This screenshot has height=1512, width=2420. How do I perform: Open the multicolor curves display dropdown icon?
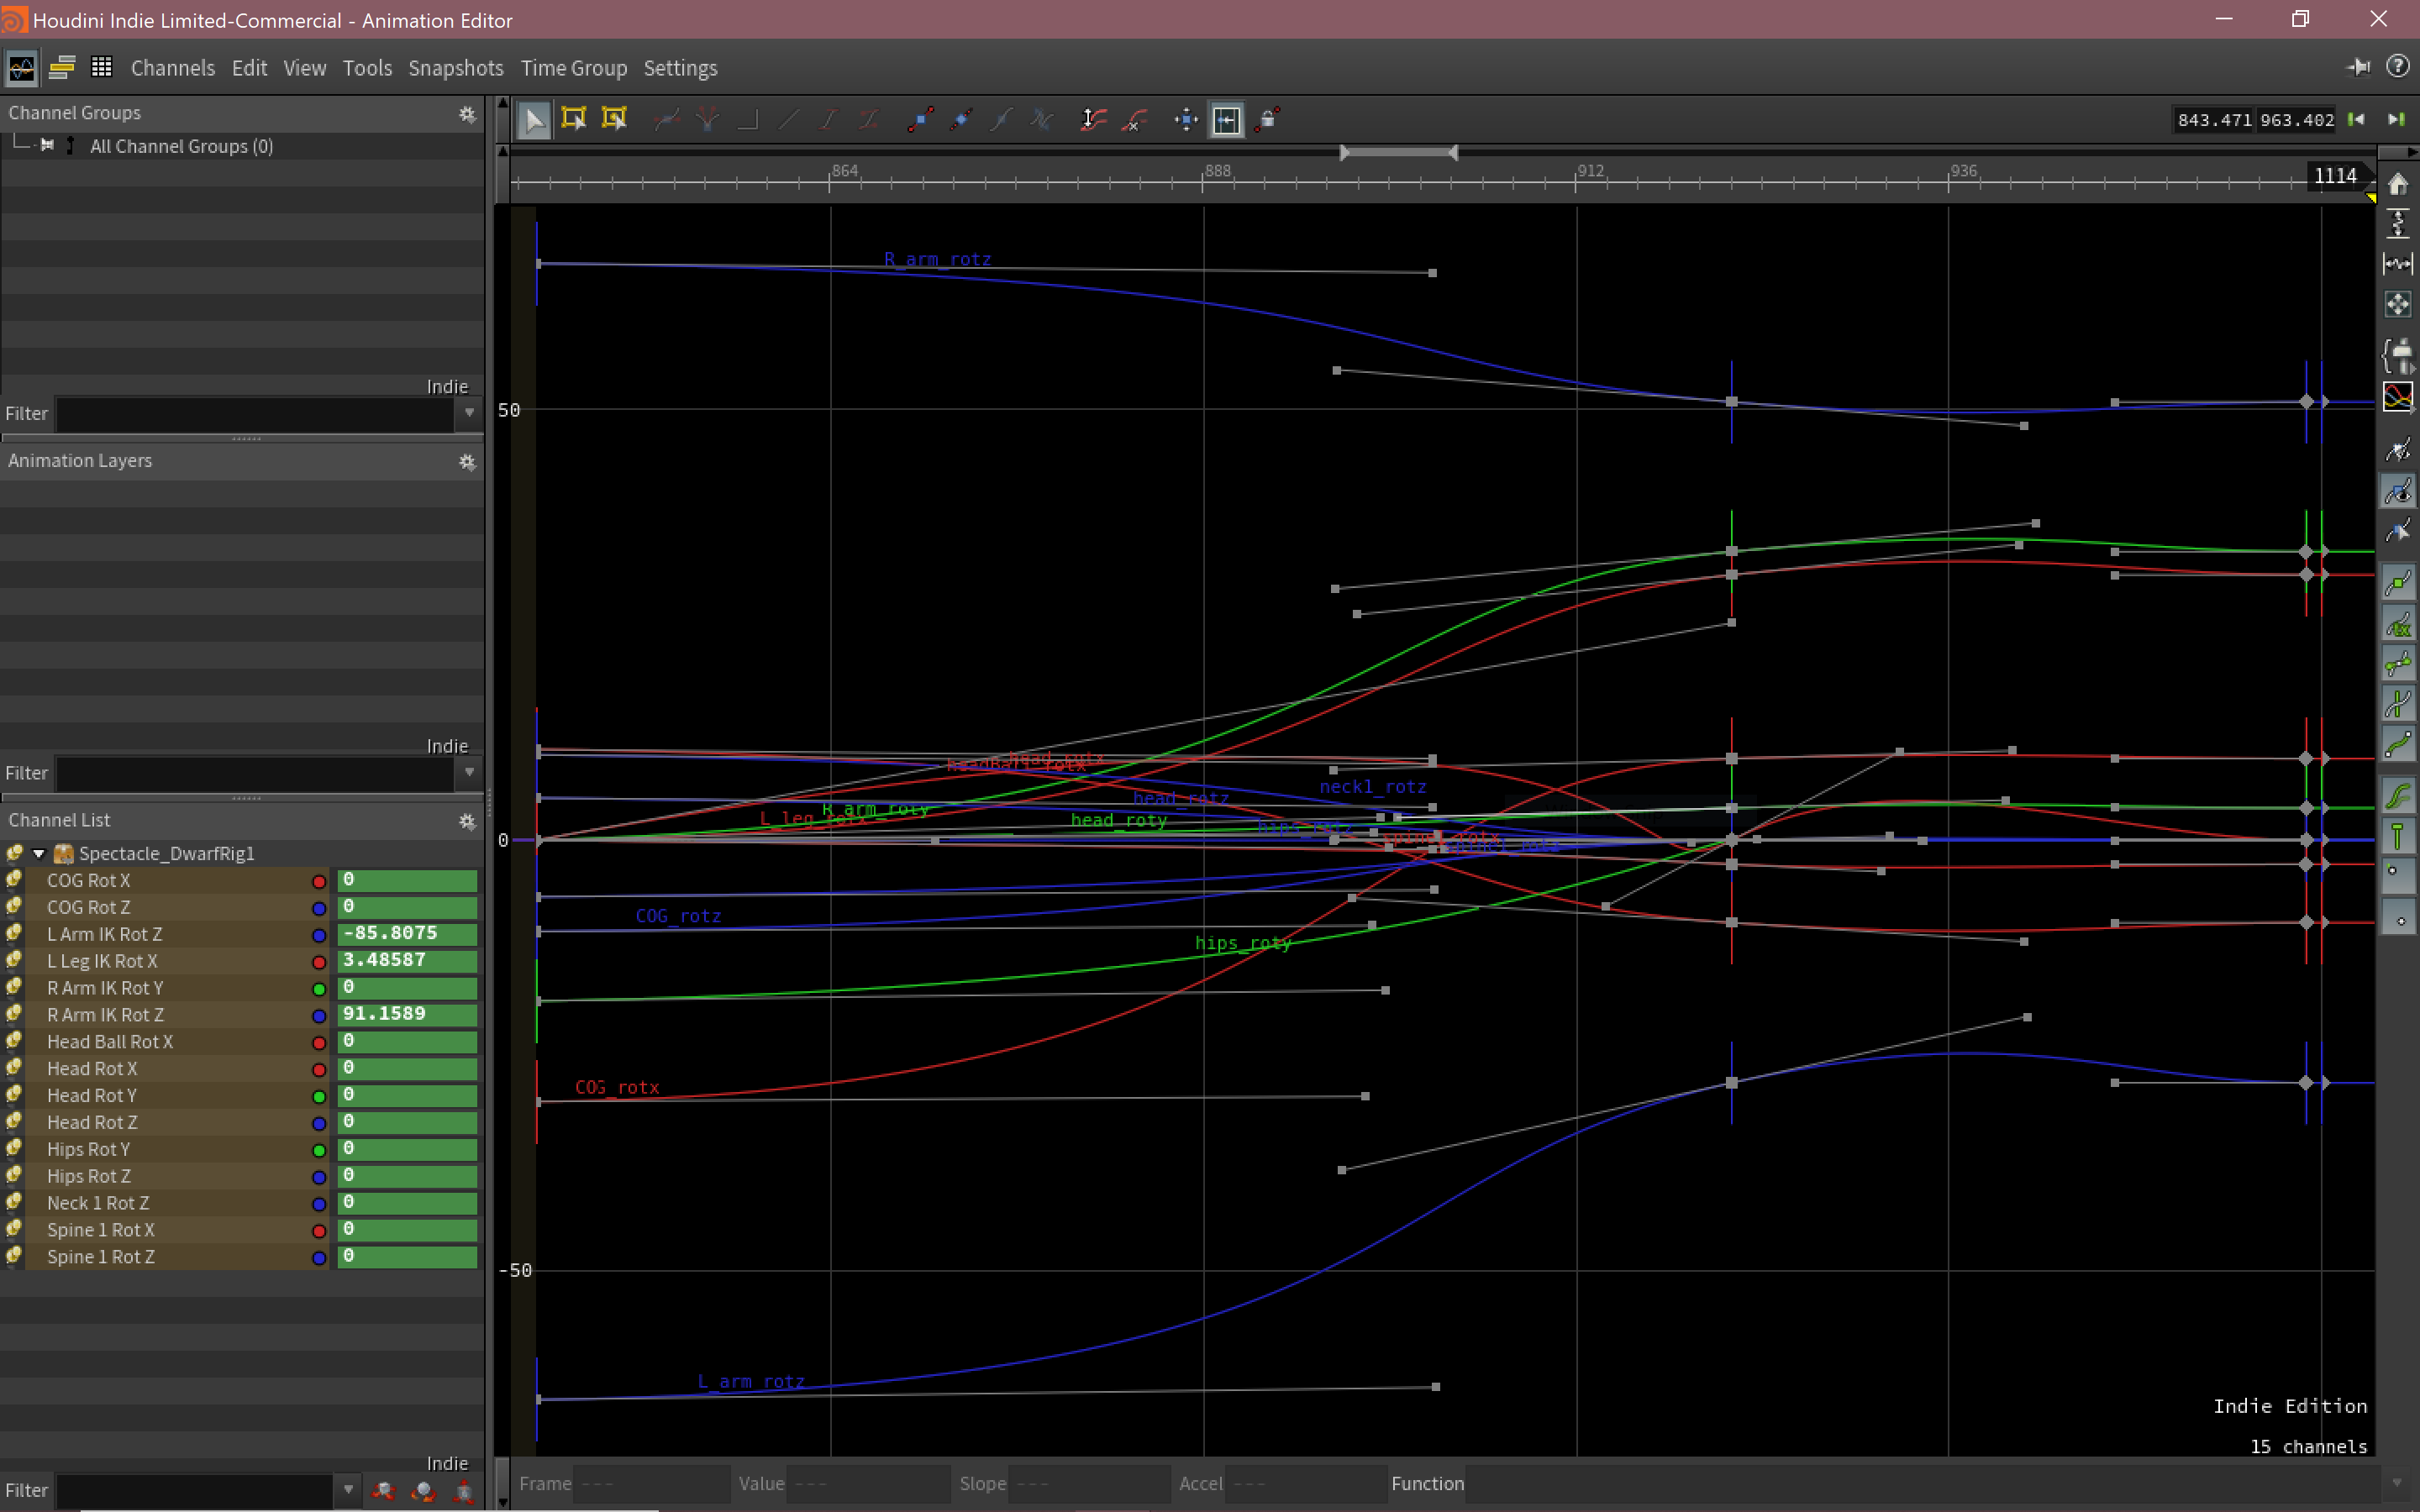pyautogui.click(x=2398, y=397)
